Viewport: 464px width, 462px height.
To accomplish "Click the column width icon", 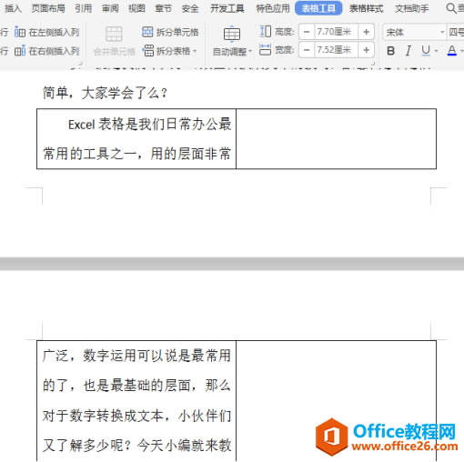I will [265, 50].
